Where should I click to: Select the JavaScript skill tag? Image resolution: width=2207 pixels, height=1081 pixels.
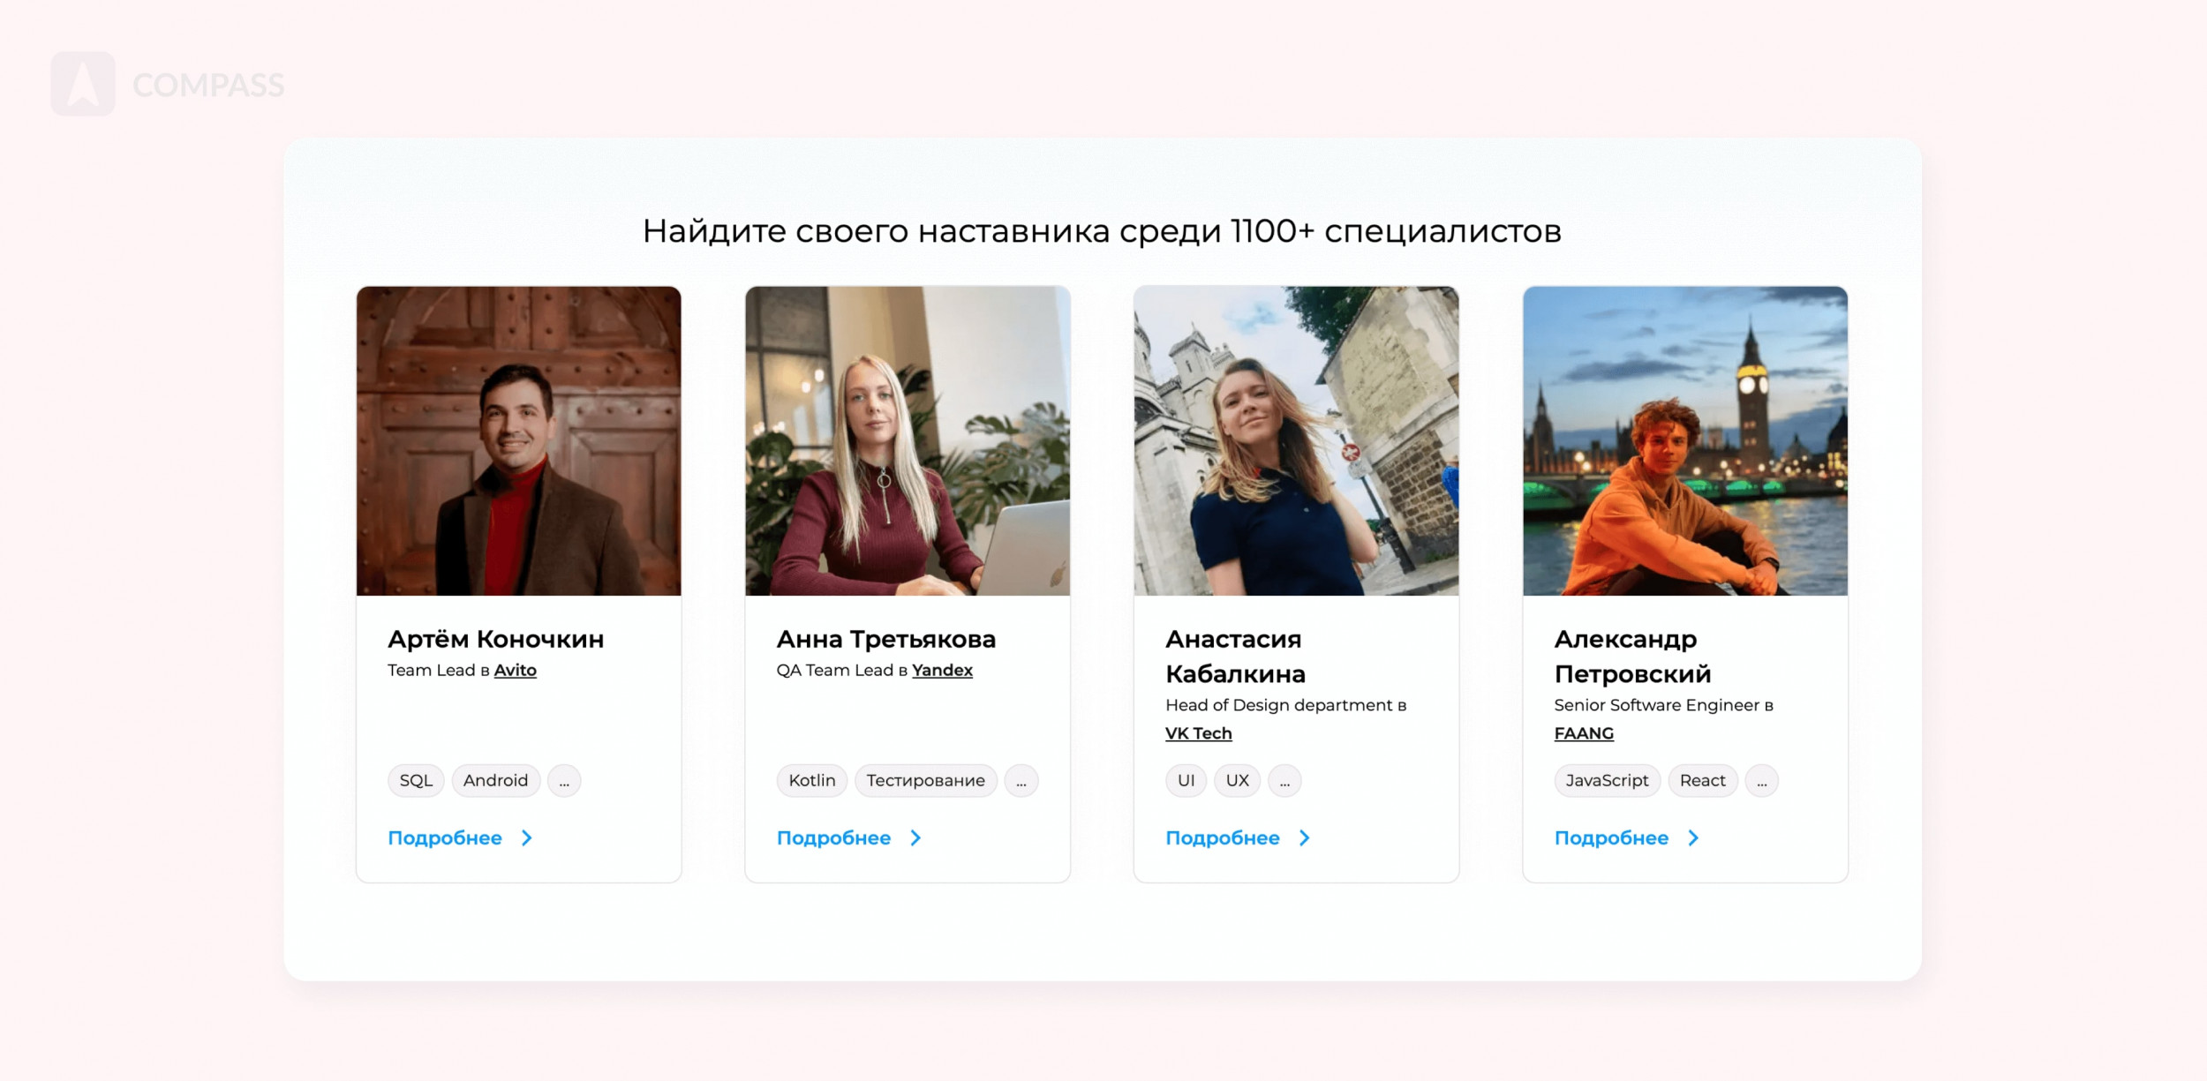click(x=1607, y=781)
